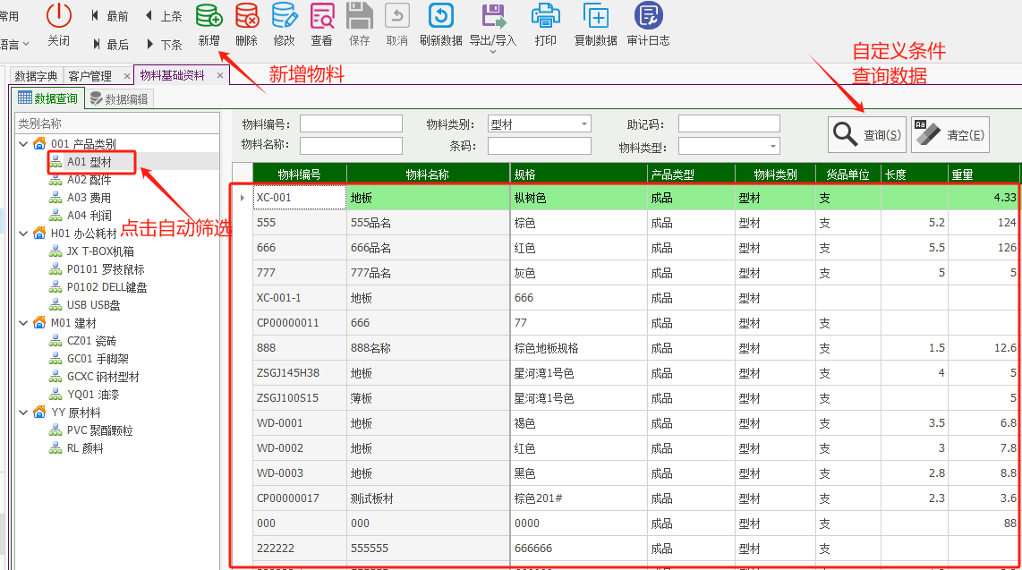The width and height of the screenshot is (1022, 570).
Task: Select the ZSGJ145H38 cell
Action: tap(299, 372)
